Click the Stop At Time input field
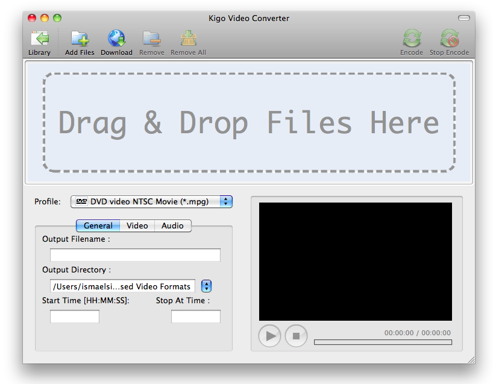 (x=195, y=316)
